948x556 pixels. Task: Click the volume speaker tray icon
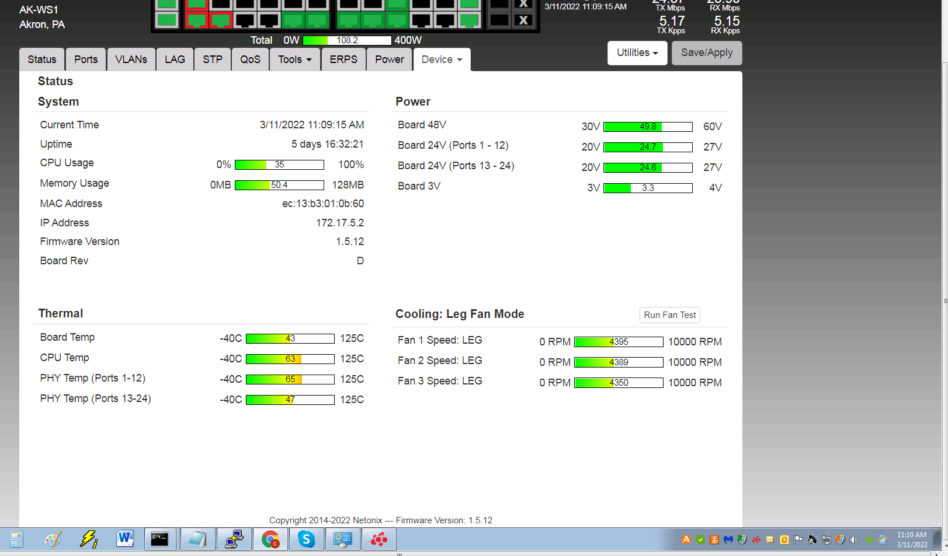854,540
